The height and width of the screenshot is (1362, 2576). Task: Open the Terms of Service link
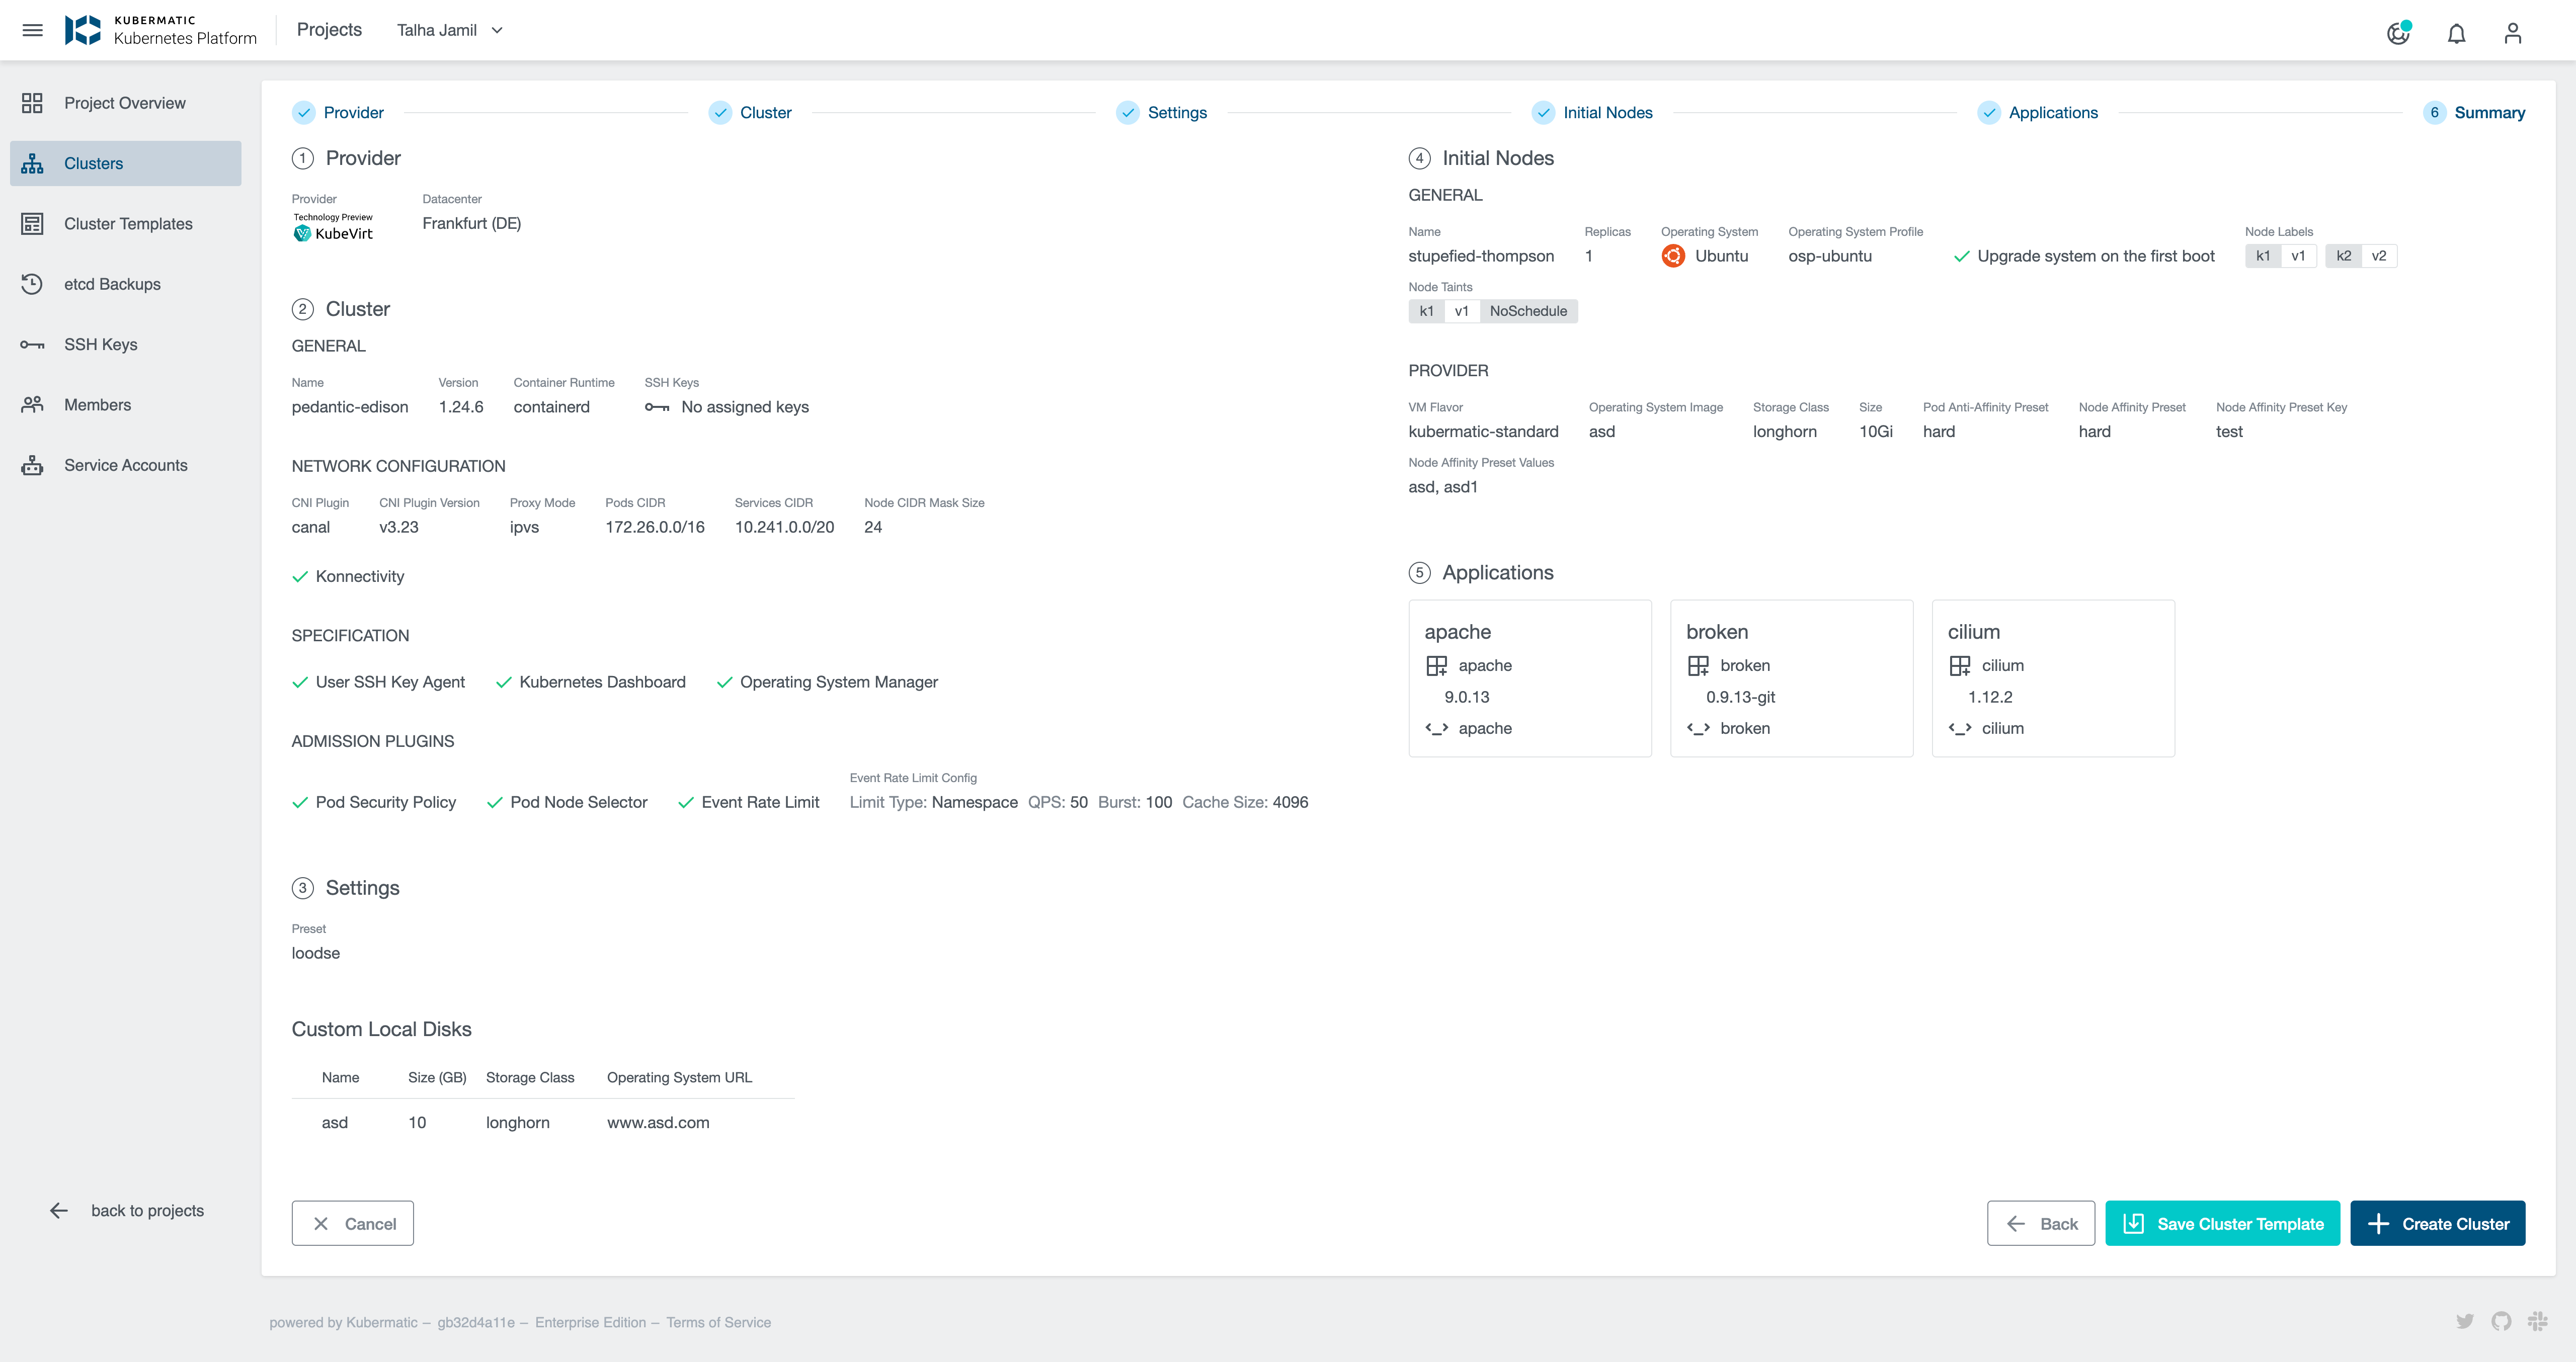[718, 1322]
